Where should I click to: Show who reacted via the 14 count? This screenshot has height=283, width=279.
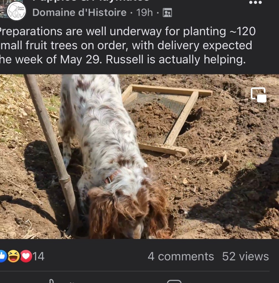(39, 256)
